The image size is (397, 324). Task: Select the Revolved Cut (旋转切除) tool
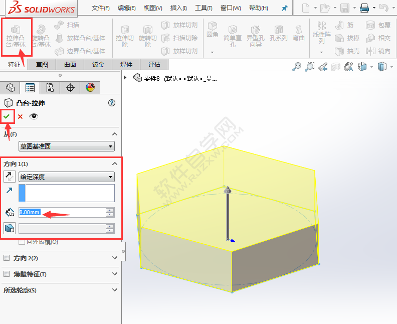[147, 37]
